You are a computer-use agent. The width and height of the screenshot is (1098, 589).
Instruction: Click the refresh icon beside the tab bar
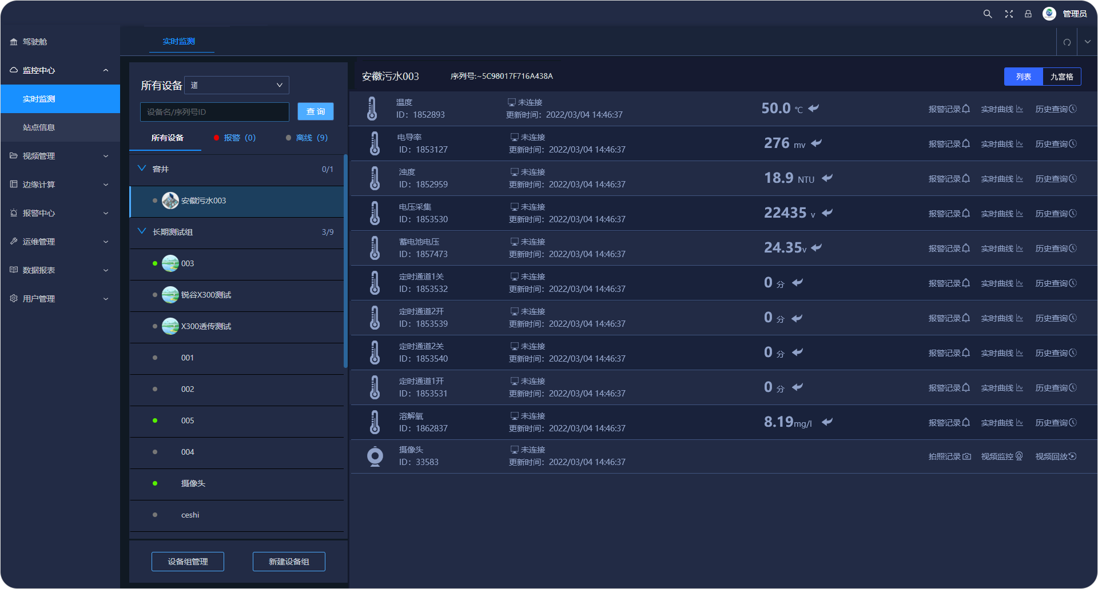(1067, 42)
